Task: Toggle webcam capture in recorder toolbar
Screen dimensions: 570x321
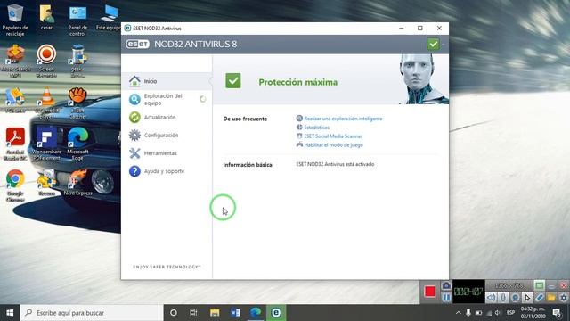Action: (515, 298)
